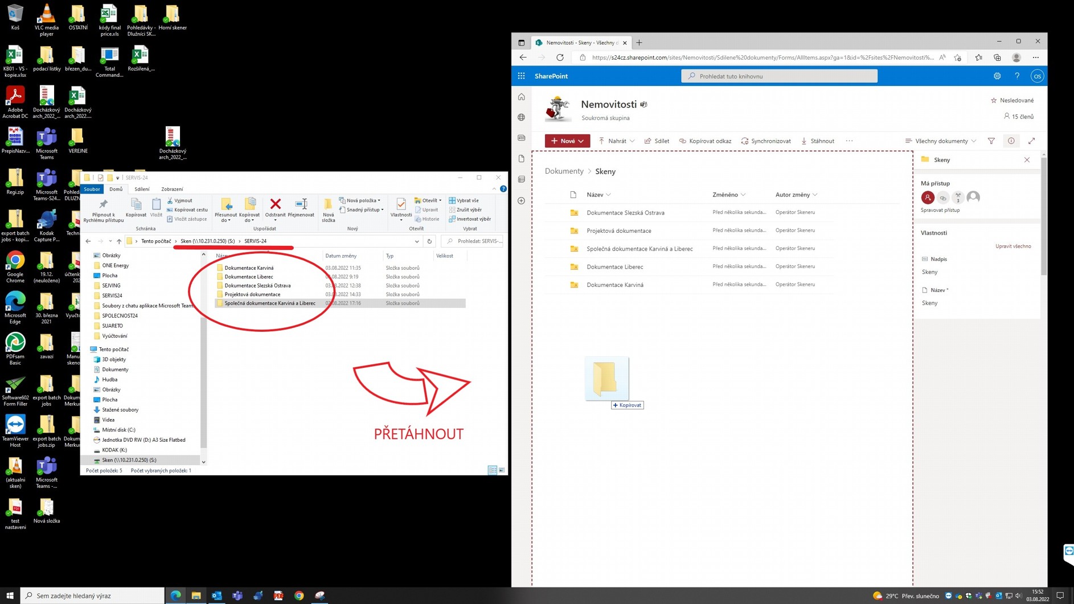Viewport: 1074px width, 604px height.
Task: Open Windows Start menu
Action: coord(10,595)
